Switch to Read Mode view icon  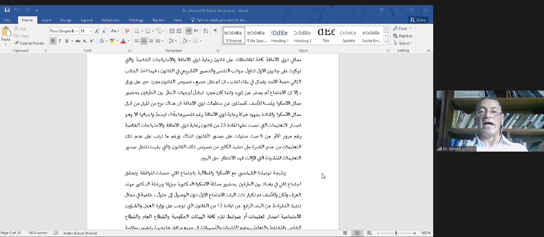click(x=345, y=233)
